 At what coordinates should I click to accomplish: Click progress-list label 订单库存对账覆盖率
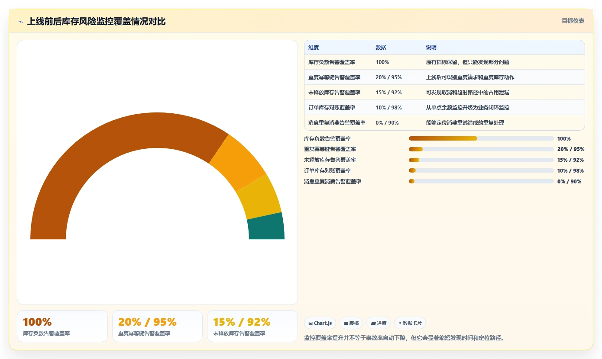point(327,171)
